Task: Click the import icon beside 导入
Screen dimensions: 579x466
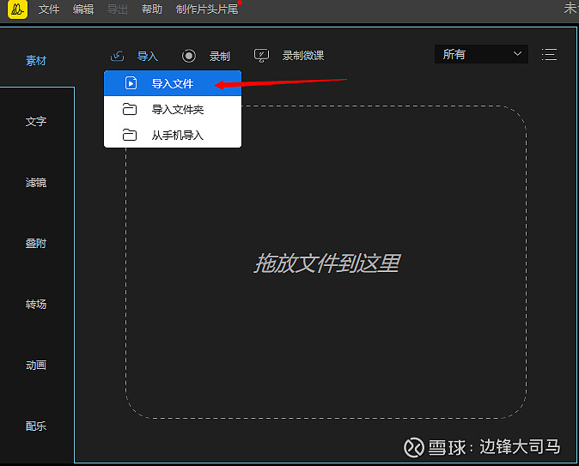Action: click(118, 56)
